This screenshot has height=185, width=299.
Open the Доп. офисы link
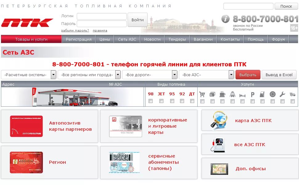pyautogui.click(x=251, y=169)
